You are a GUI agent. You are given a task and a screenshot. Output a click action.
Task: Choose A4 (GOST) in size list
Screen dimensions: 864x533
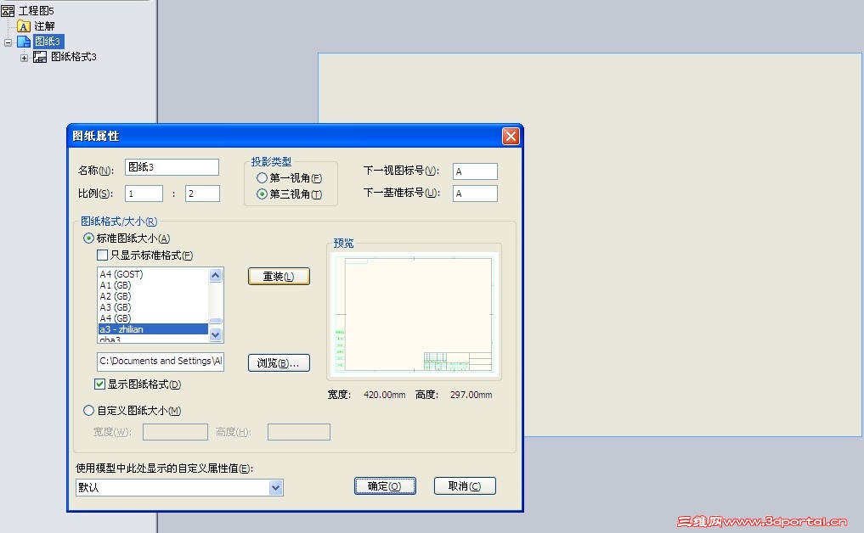pyautogui.click(x=153, y=273)
